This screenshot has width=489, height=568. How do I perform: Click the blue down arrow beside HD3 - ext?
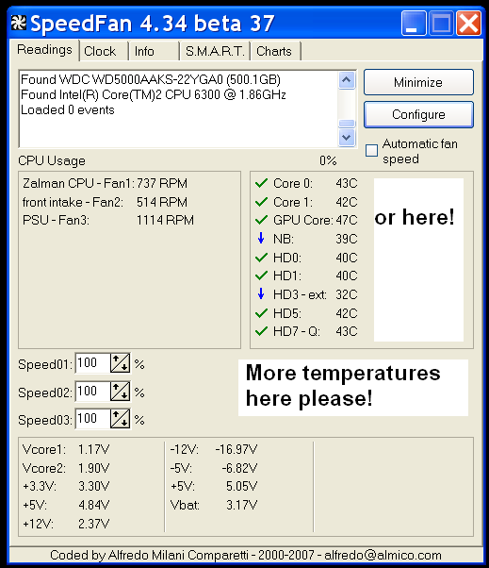point(261,293)
